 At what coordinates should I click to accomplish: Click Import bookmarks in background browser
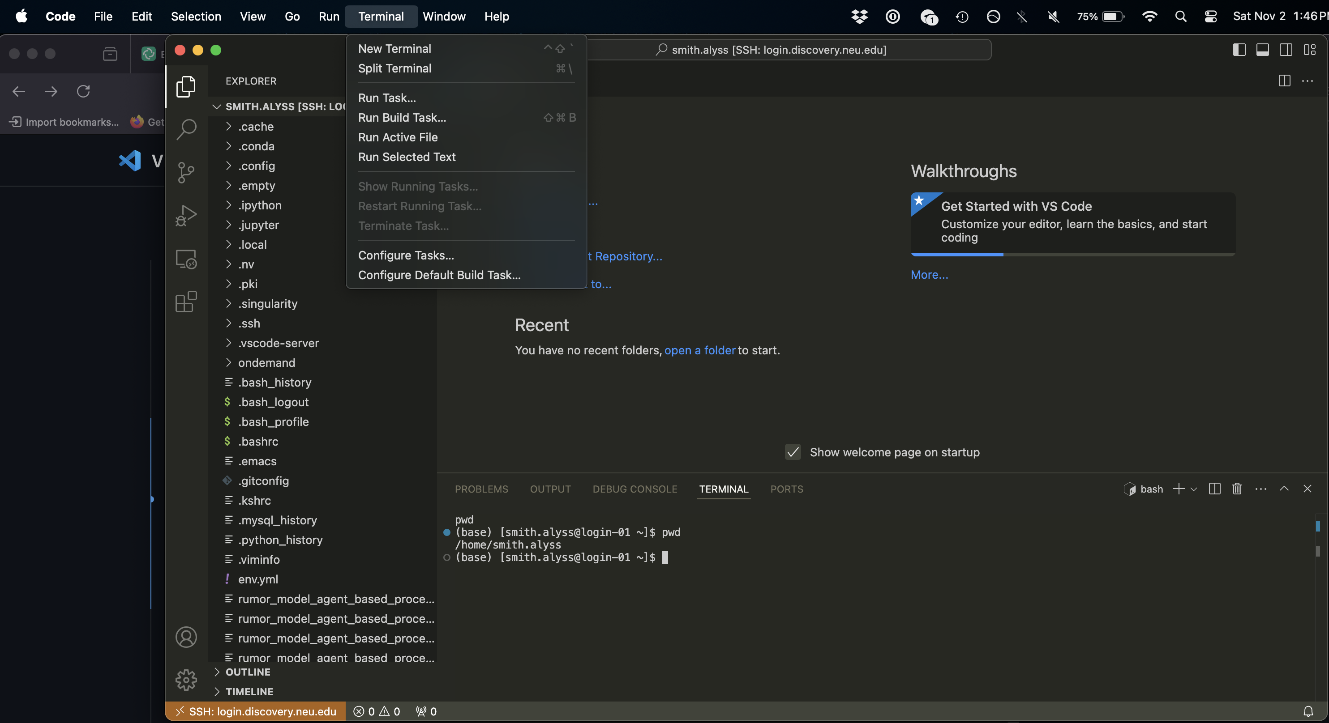(64, 122)
